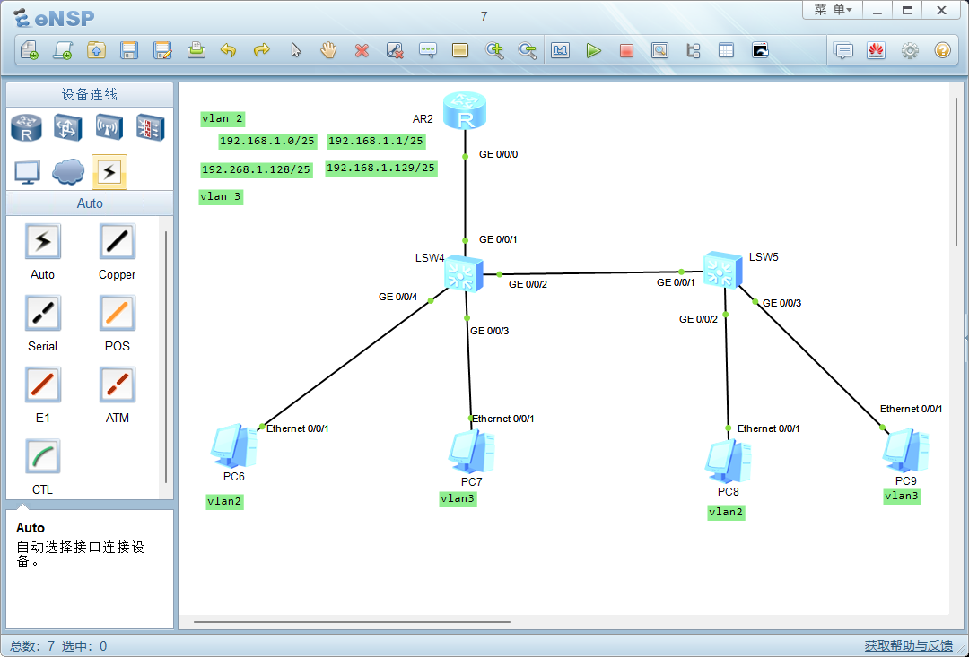The width and height of the screenshot is (969, 657).
Task: Open the 菜单 dropdown menu
Action: pos(833,10)
